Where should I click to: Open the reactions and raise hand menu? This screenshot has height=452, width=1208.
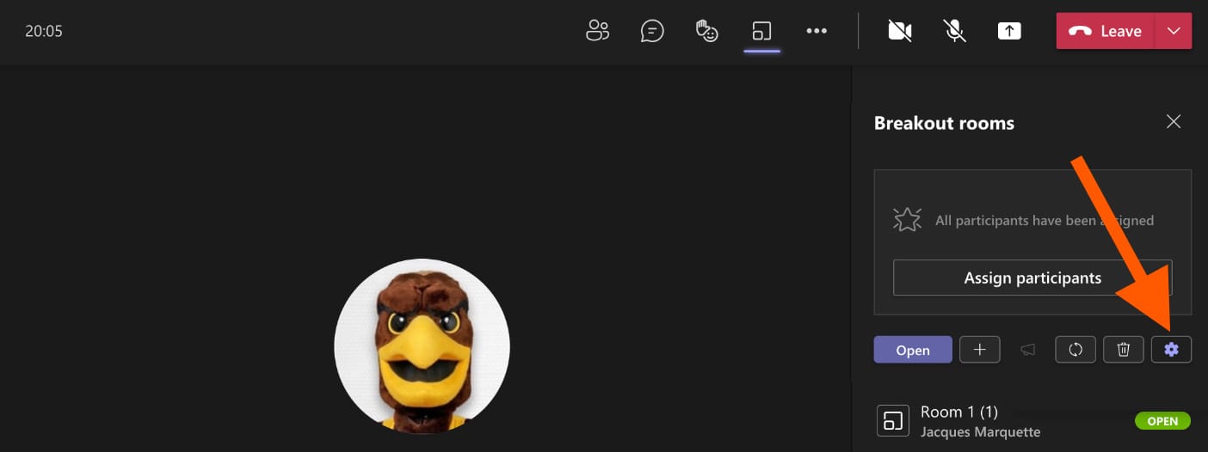click(x=706, y=31)
